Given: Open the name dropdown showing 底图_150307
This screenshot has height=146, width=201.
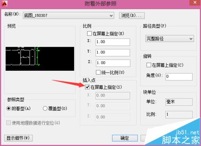Looking at the screenshot, I should [68, 16].
